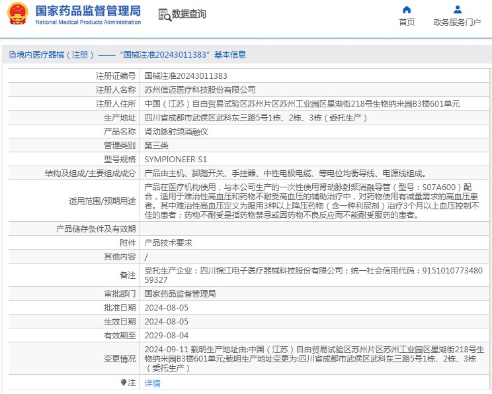Select model SYMPIONEER S1

pos(176,160)
